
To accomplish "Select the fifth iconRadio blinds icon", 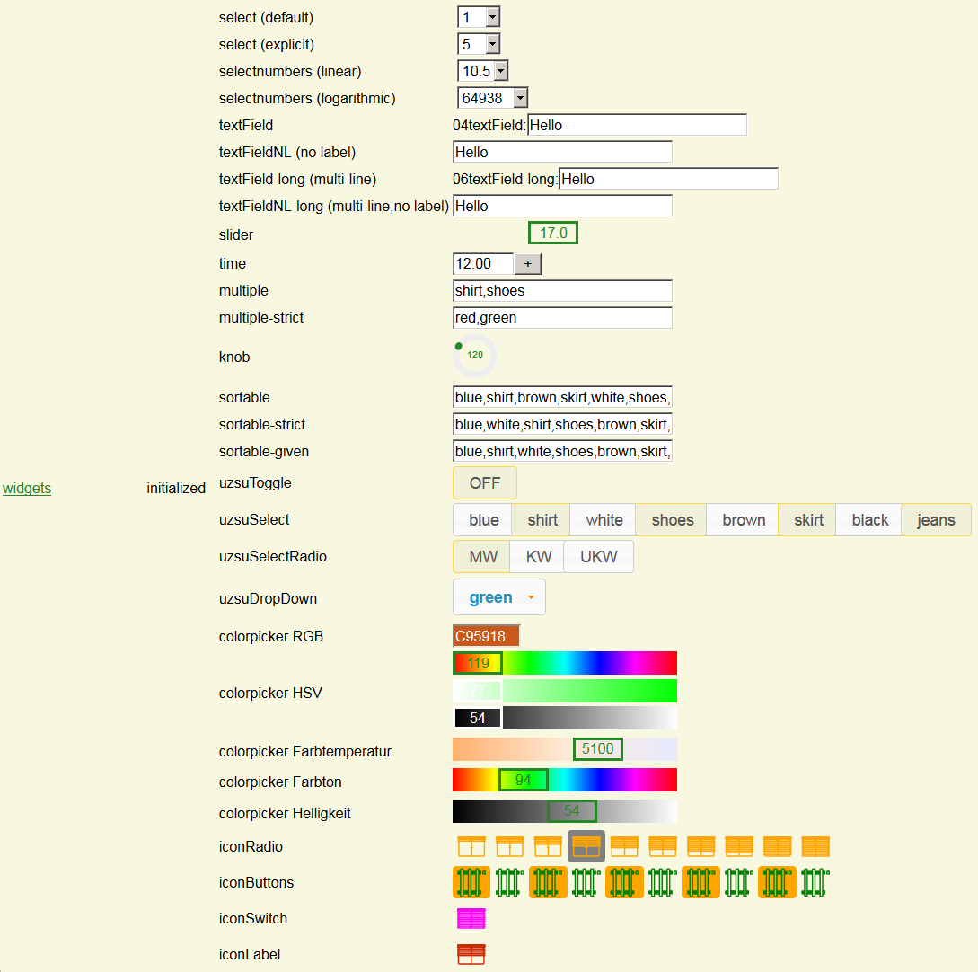I will 624,846.
